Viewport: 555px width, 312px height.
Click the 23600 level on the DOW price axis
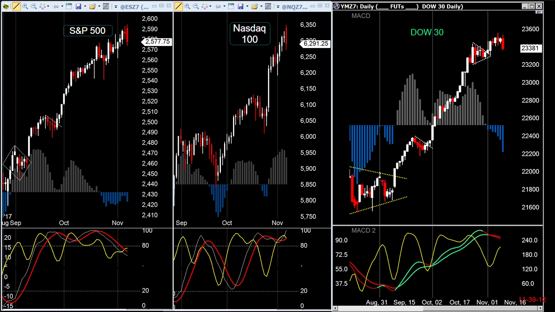click(530, 29)
